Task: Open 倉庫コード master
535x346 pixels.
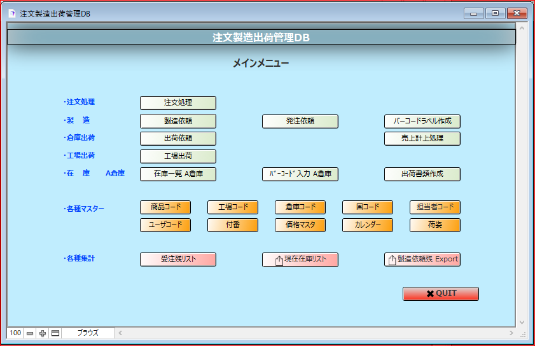Action: [300, 207]
